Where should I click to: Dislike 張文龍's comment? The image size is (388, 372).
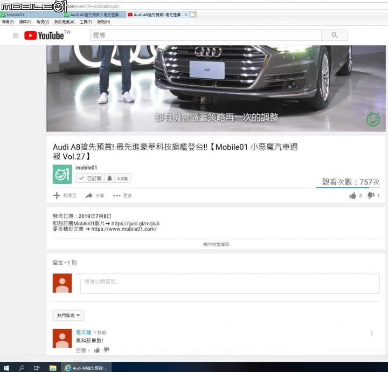click(x=106, y=350)
